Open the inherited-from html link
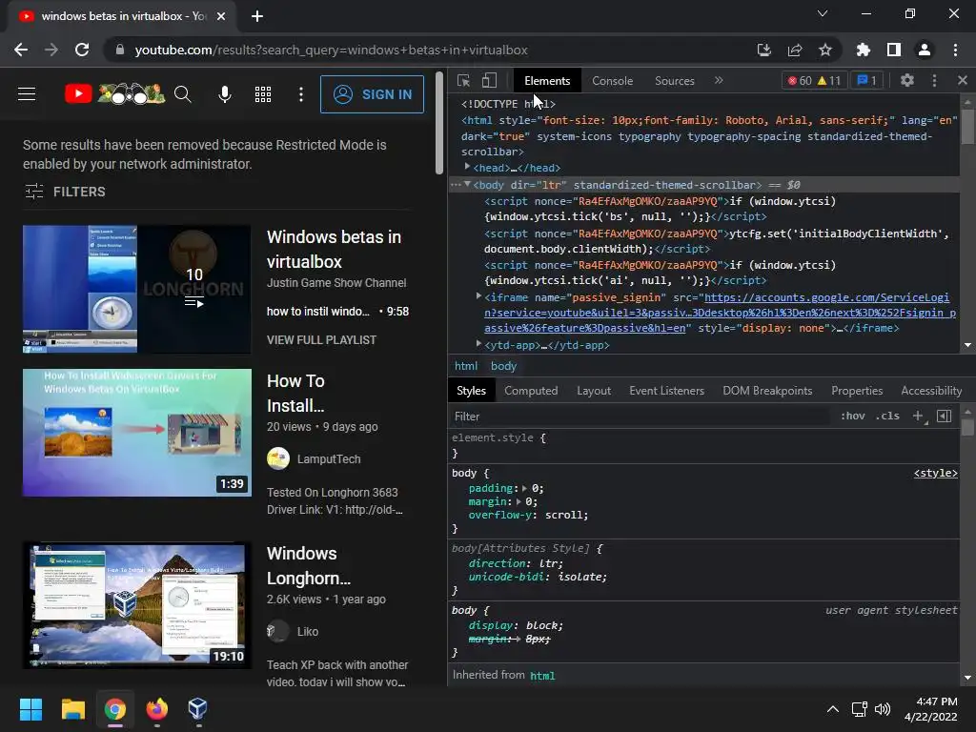This screenshot has width=976, height=732. 542,676
